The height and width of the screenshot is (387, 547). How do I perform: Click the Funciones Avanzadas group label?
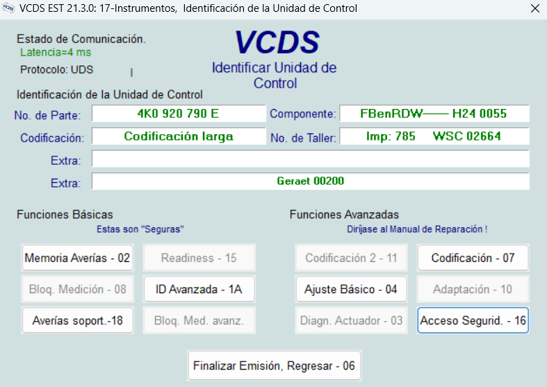click(344, 215)
